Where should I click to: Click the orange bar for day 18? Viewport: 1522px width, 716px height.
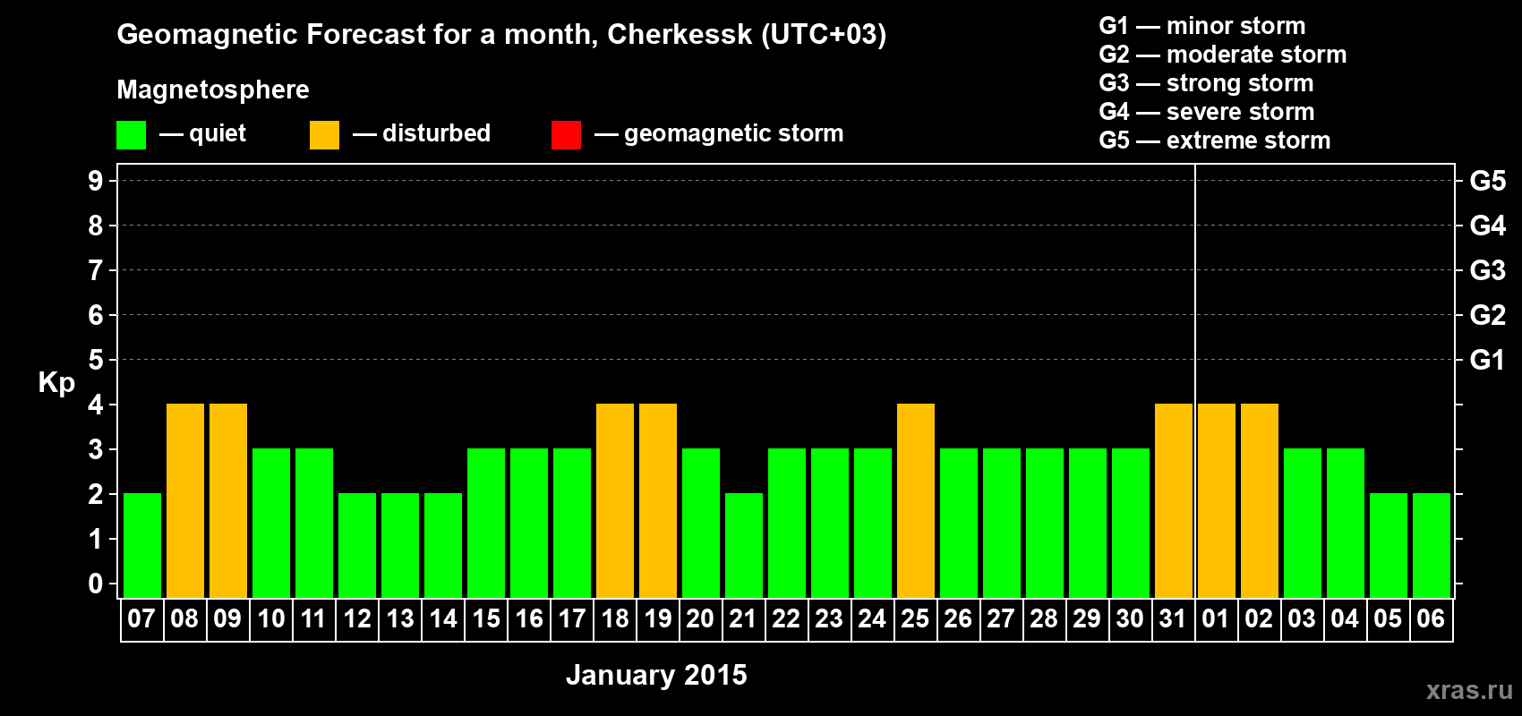615,500
